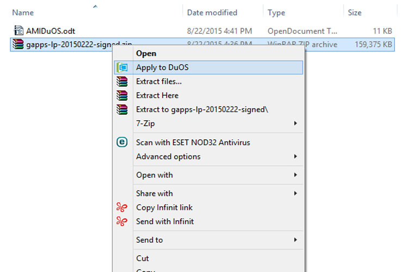
Task: Select the AMIDuOS.odt file name
Action: [x=51, y=31]
